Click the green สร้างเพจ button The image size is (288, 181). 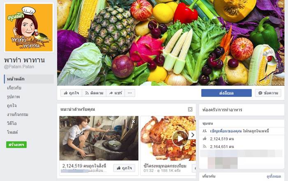coord(16,145)
